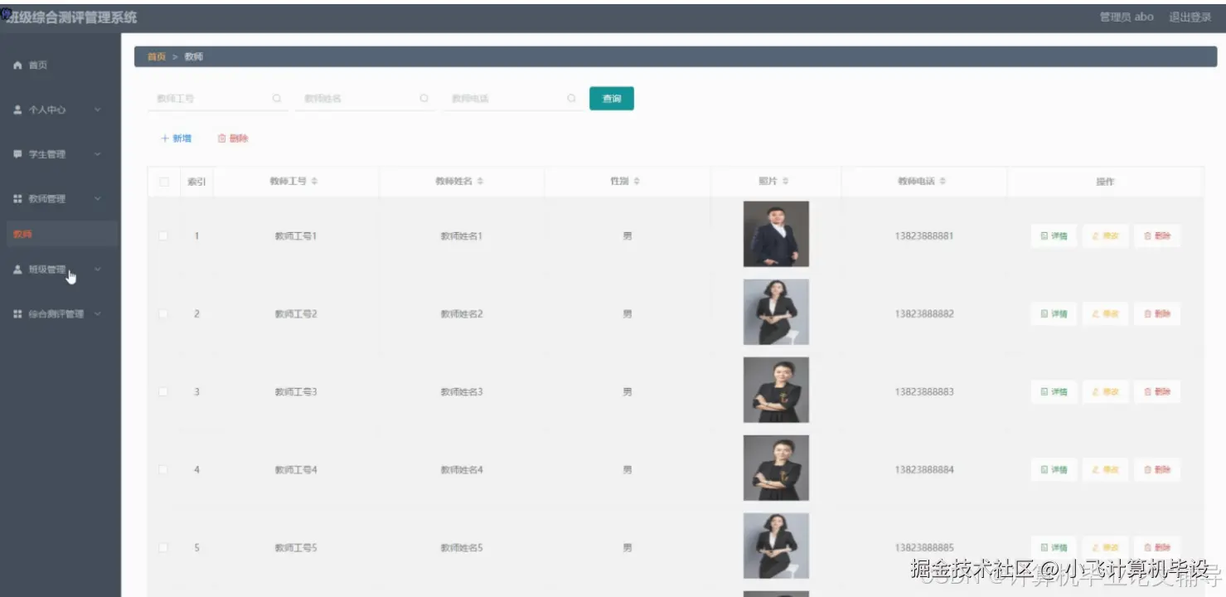Viewport: 1226px width, 597px height.
Task: Click the 班级管理 person icon
Action: (x=17, y=269)
